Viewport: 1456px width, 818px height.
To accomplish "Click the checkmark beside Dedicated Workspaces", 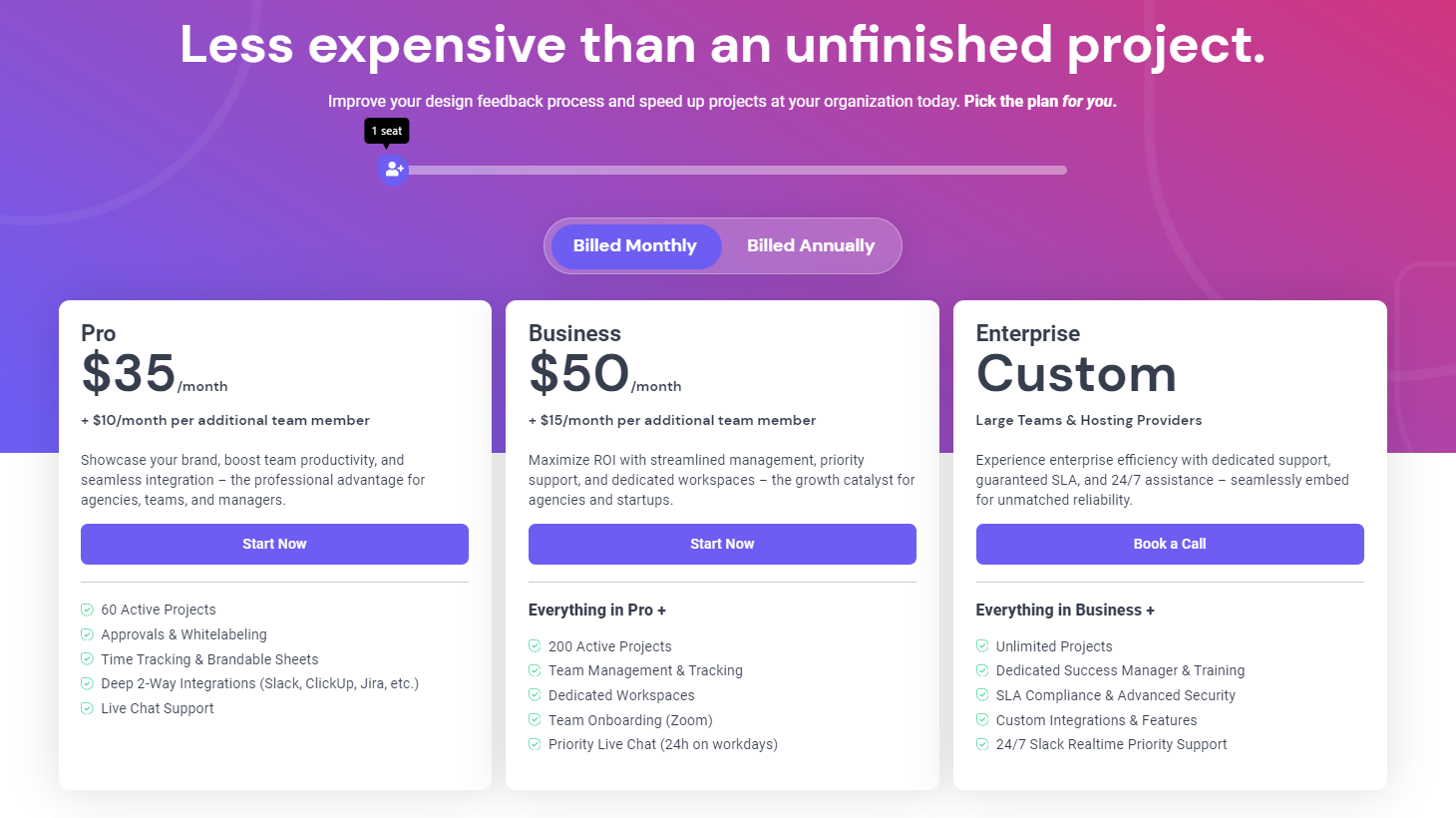I will pyautogui.click(x=534, y=695).
